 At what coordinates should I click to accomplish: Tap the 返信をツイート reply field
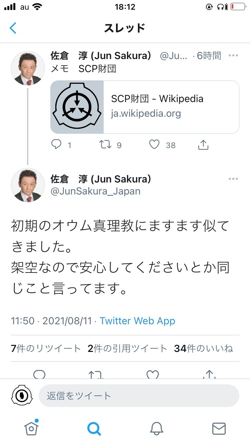pyautogui.click(x=139, y=396)
